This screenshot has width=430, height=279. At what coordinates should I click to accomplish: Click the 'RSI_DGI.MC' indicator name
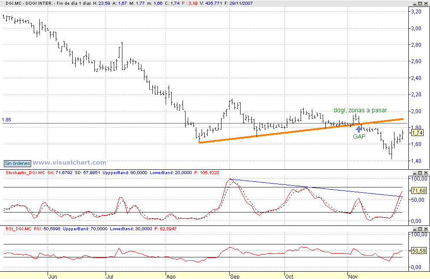tap(18, 228)
